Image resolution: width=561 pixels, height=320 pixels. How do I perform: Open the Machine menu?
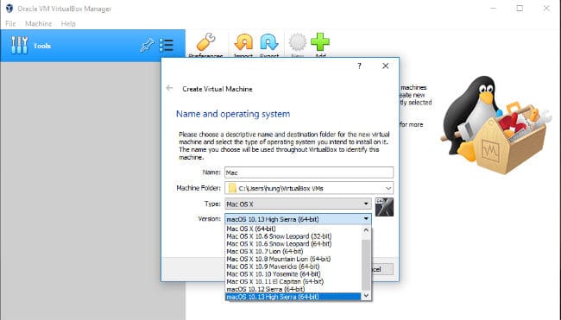click(x=38, y=23)
